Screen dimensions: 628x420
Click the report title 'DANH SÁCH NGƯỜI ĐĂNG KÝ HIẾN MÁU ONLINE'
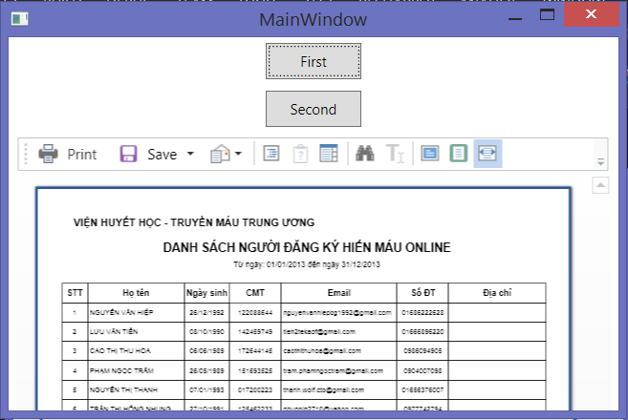pyautogui.click(x=306, y=248)
